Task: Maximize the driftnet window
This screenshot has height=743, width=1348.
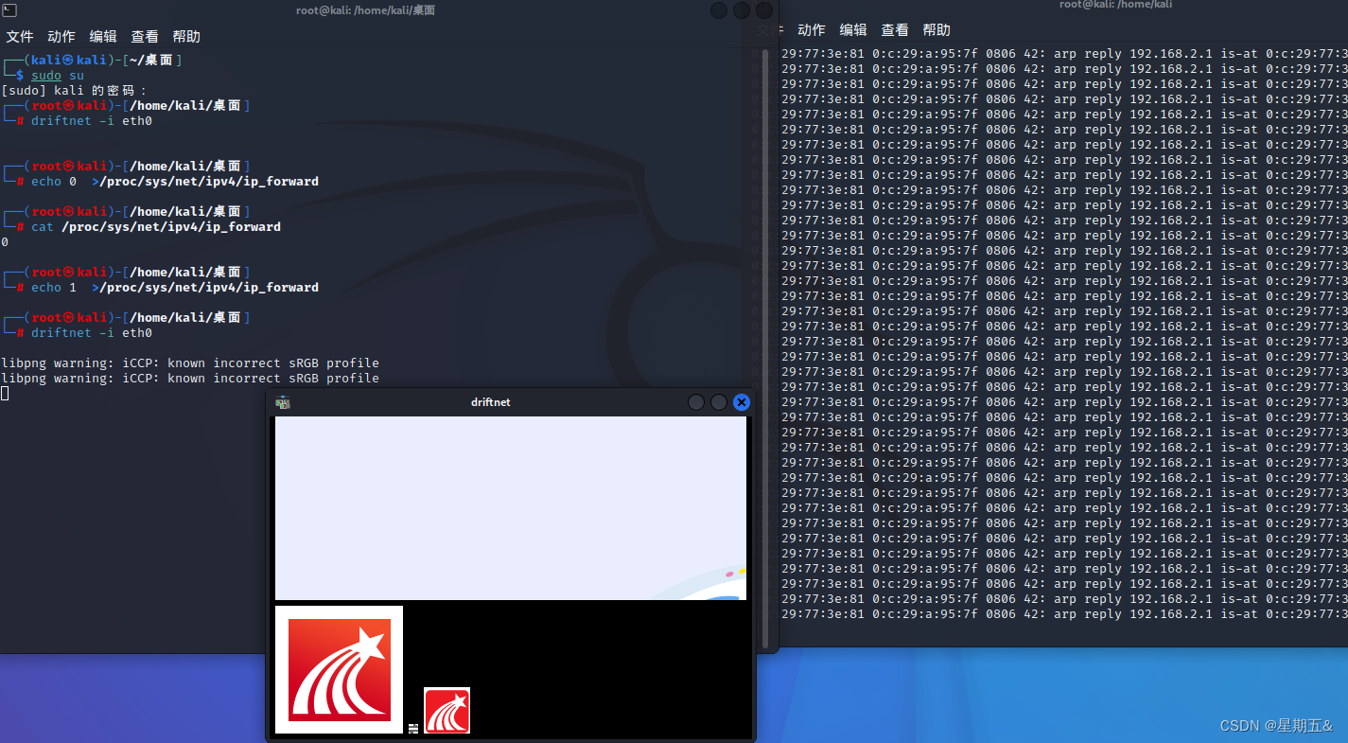Action: tap(719, 402)
